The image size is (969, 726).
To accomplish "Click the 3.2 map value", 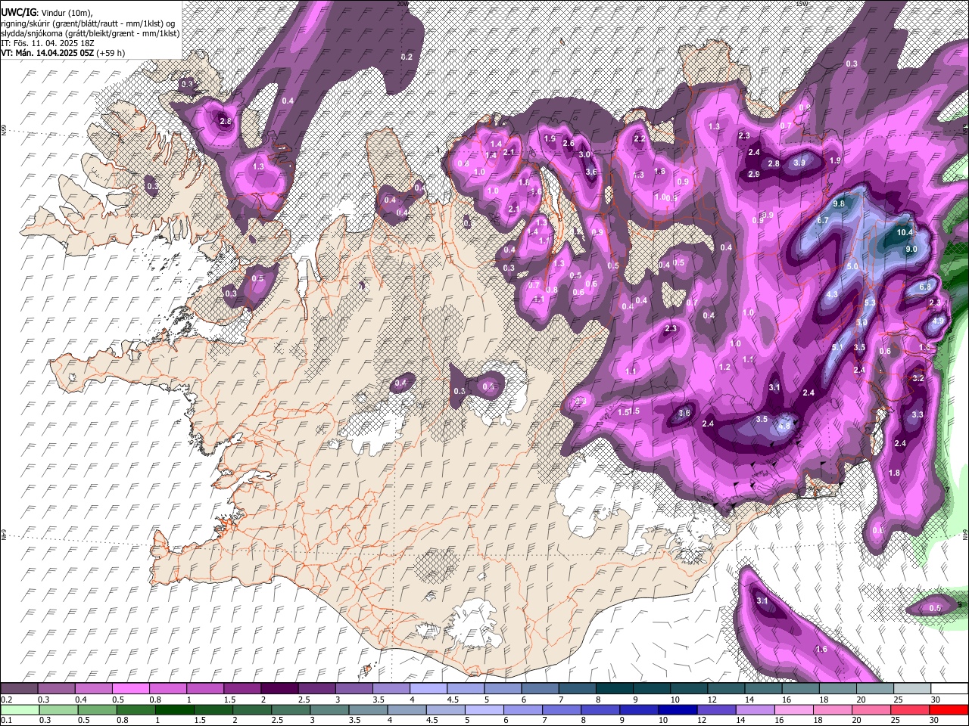I will (x=918, y=377).
